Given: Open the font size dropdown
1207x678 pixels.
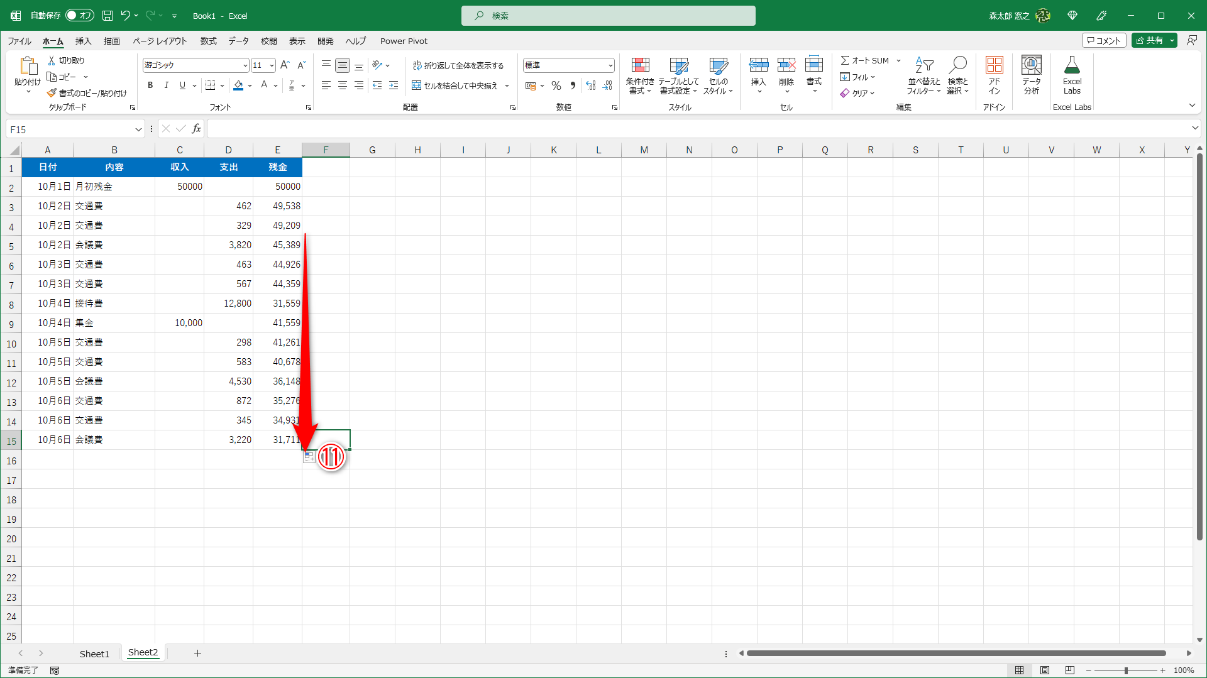Looking at the screenshot, I should click(x=272, y=65).
